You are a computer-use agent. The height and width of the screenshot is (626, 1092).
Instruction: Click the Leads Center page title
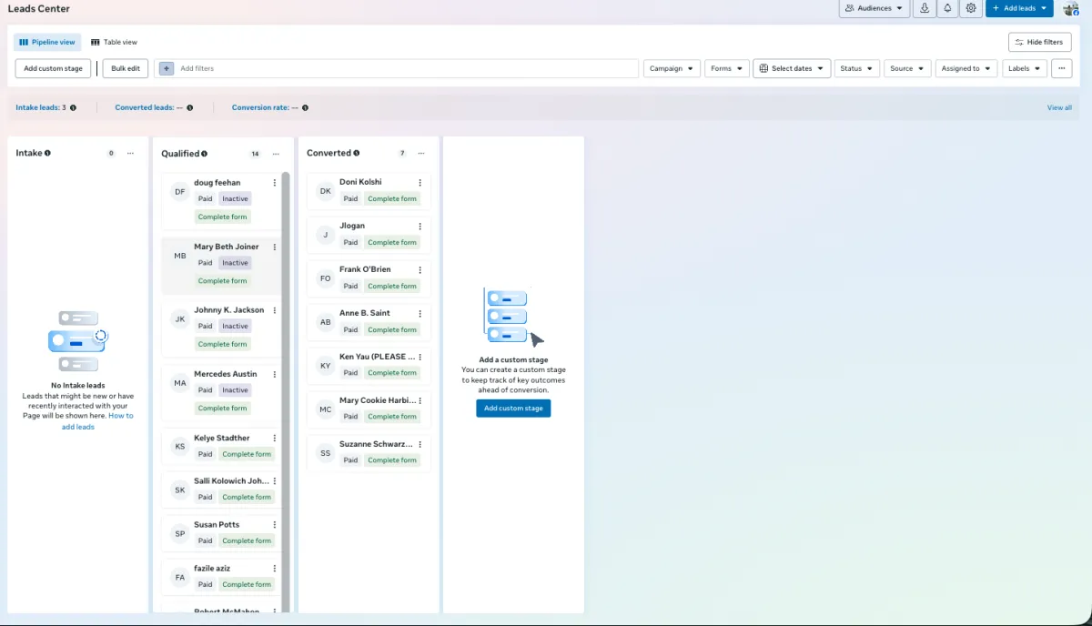39,8
